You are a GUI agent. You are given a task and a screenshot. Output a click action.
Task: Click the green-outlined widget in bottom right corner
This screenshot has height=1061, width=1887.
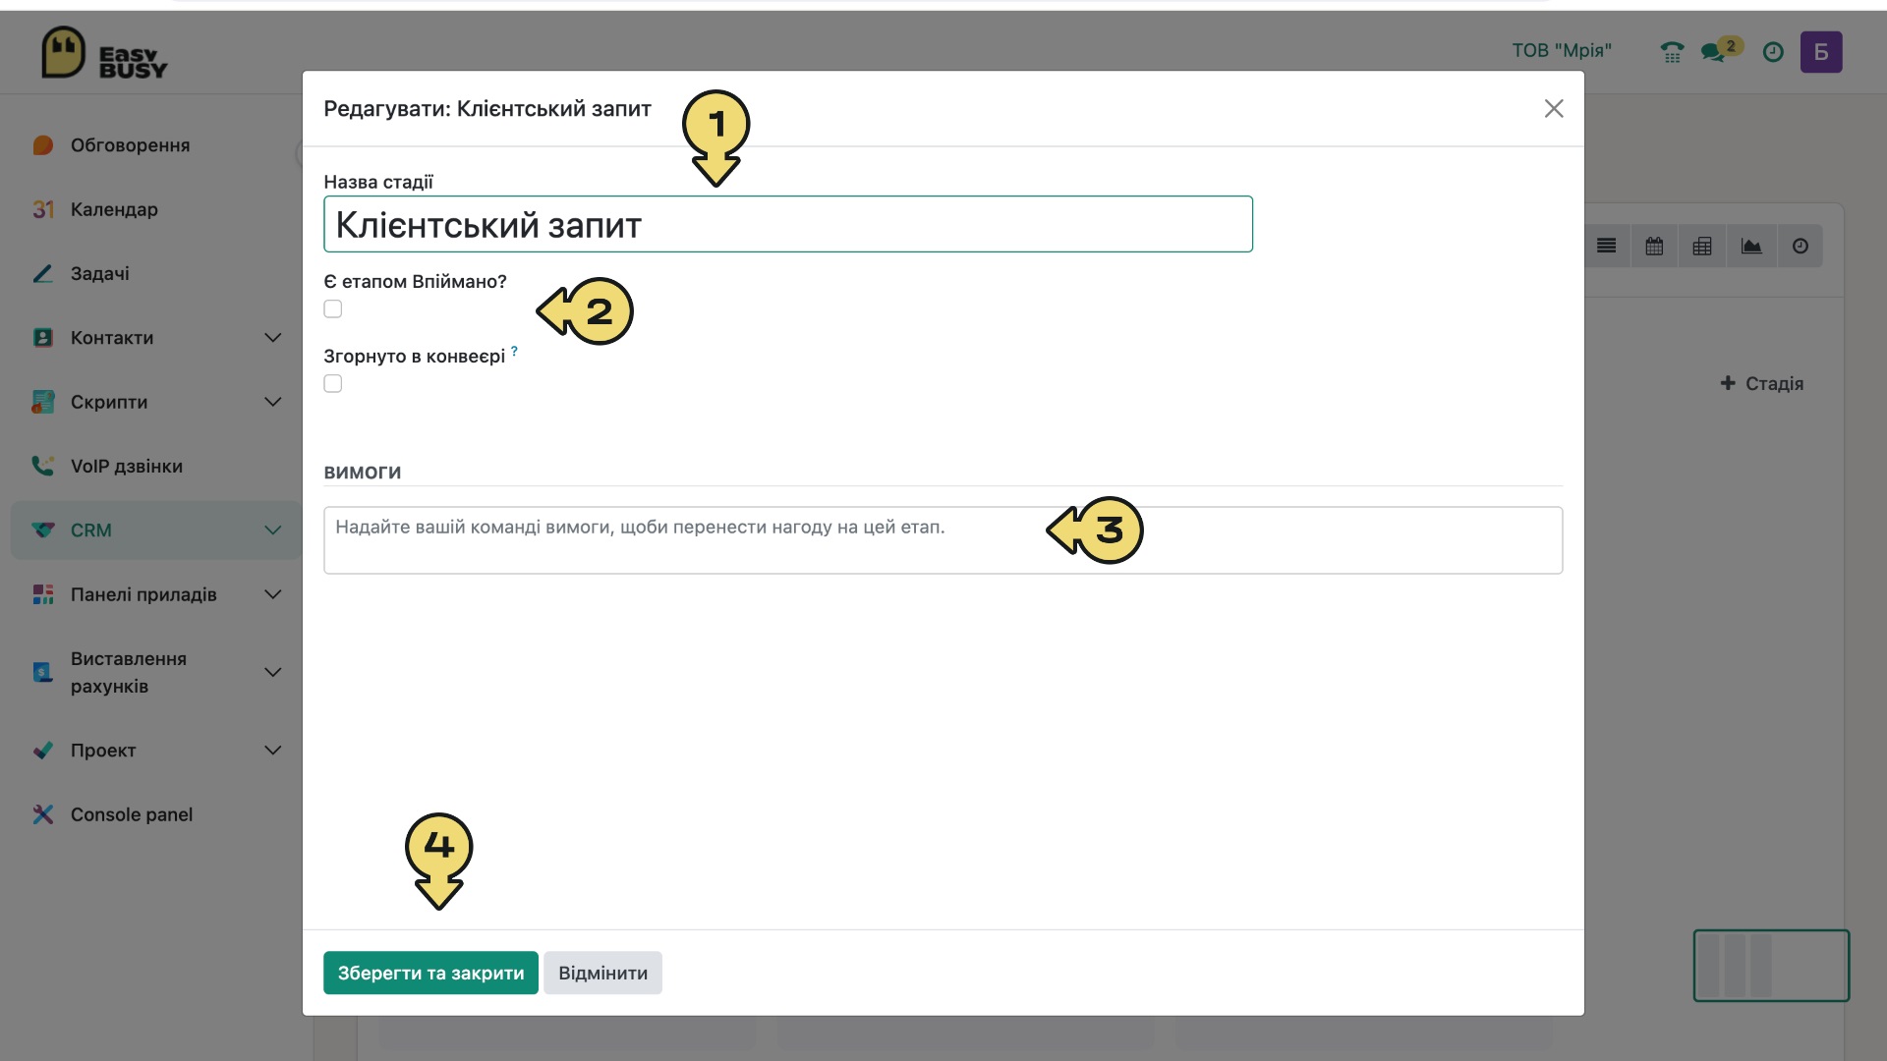tap(1771, 966)
